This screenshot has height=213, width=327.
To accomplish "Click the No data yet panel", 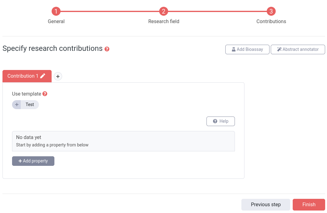I will [x=123, y=141].
